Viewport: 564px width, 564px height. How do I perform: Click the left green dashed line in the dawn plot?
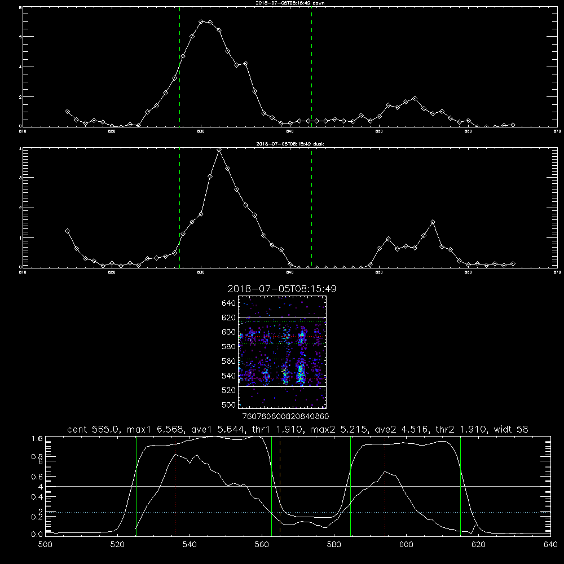179,67
